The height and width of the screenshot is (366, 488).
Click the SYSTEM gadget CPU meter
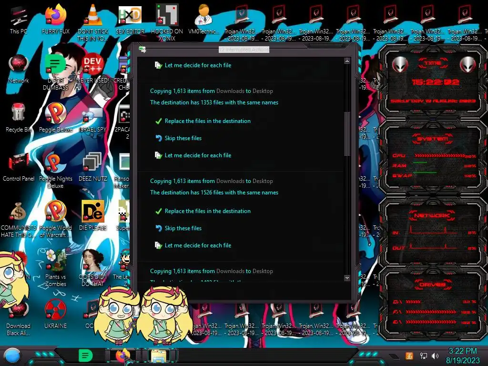coord(434,155)
